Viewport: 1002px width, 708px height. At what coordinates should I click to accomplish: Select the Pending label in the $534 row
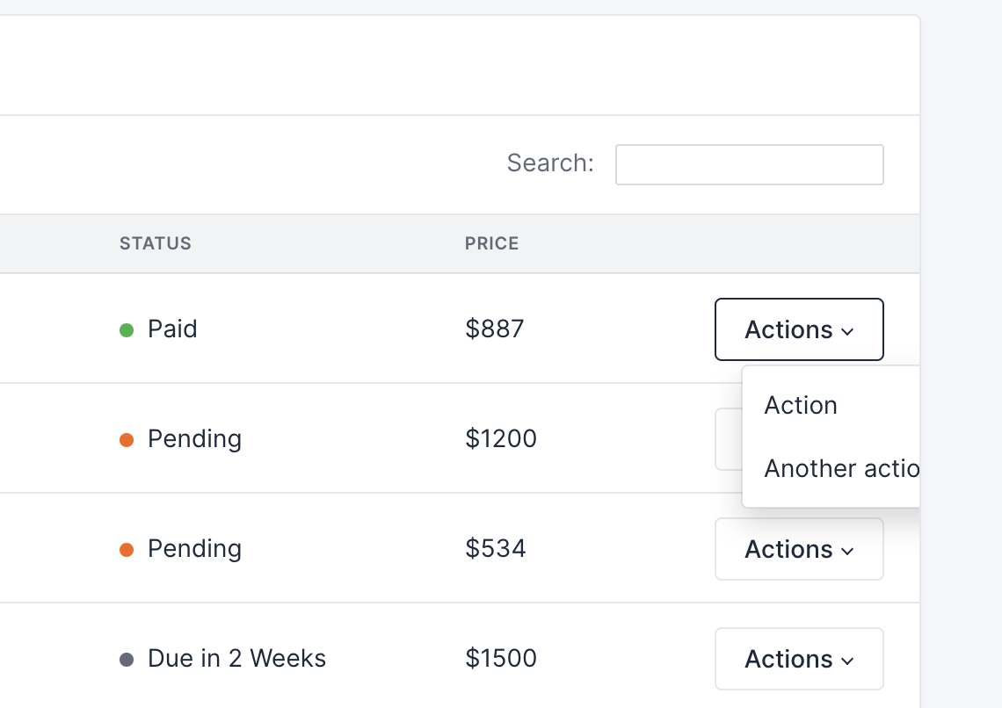pyautogui.click(x=194, y=548)
